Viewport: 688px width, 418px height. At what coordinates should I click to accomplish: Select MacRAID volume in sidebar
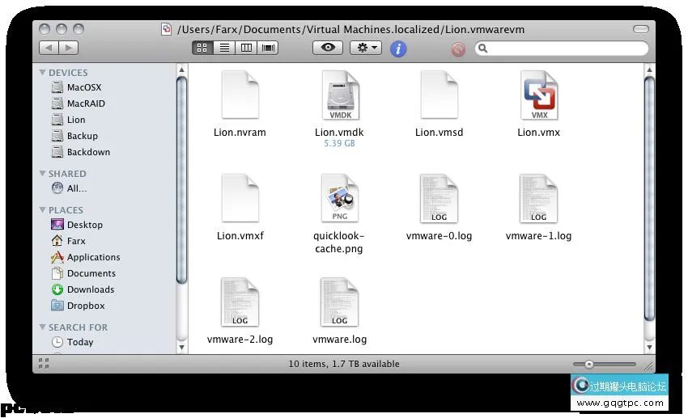86,103
